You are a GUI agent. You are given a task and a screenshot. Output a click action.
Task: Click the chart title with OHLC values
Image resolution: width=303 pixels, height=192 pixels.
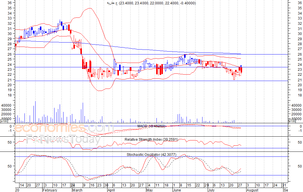[151, 3]
